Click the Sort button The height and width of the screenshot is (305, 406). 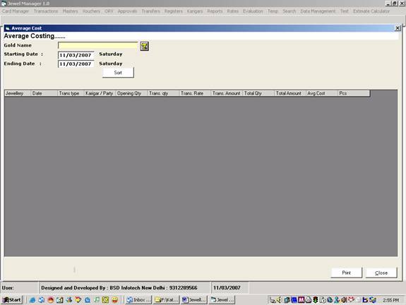[118, 73]
